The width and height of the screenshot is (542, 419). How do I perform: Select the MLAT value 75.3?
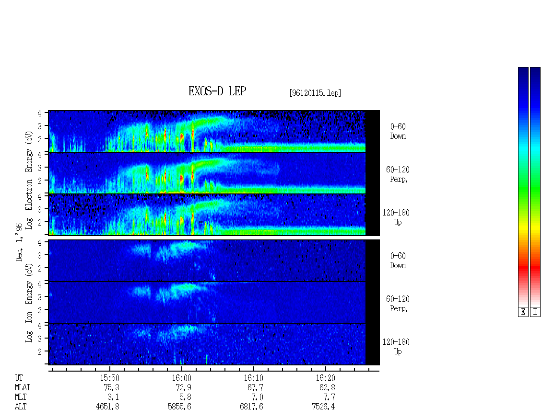pos(112,387)
